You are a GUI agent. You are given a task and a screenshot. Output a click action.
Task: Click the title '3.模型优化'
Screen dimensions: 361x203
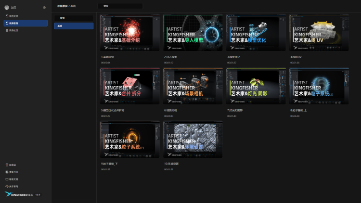233,57
